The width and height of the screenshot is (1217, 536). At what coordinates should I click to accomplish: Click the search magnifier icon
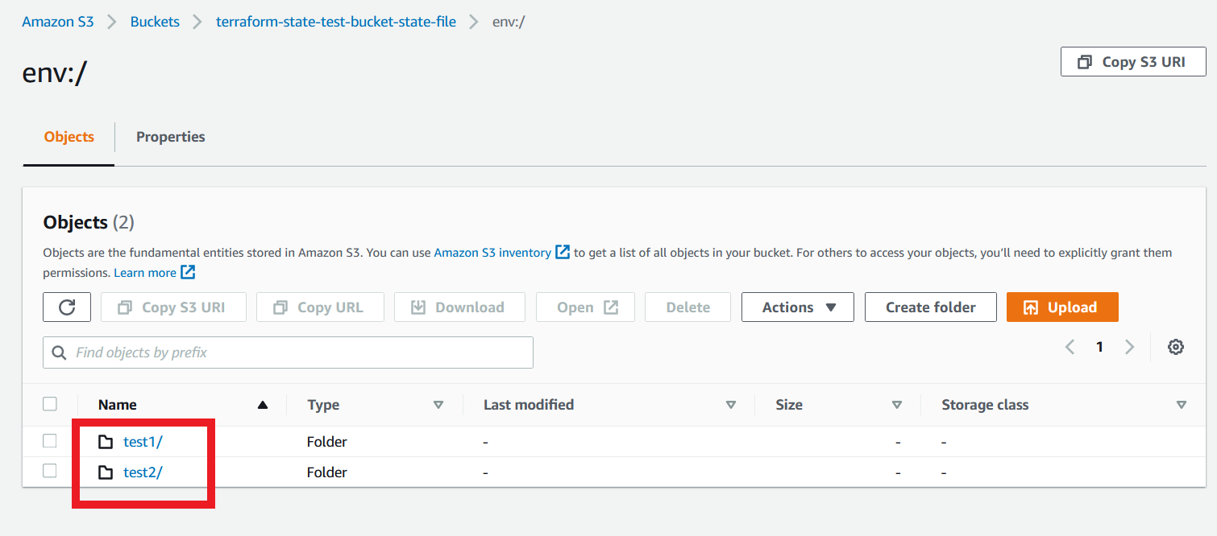[x=59, y=353]
